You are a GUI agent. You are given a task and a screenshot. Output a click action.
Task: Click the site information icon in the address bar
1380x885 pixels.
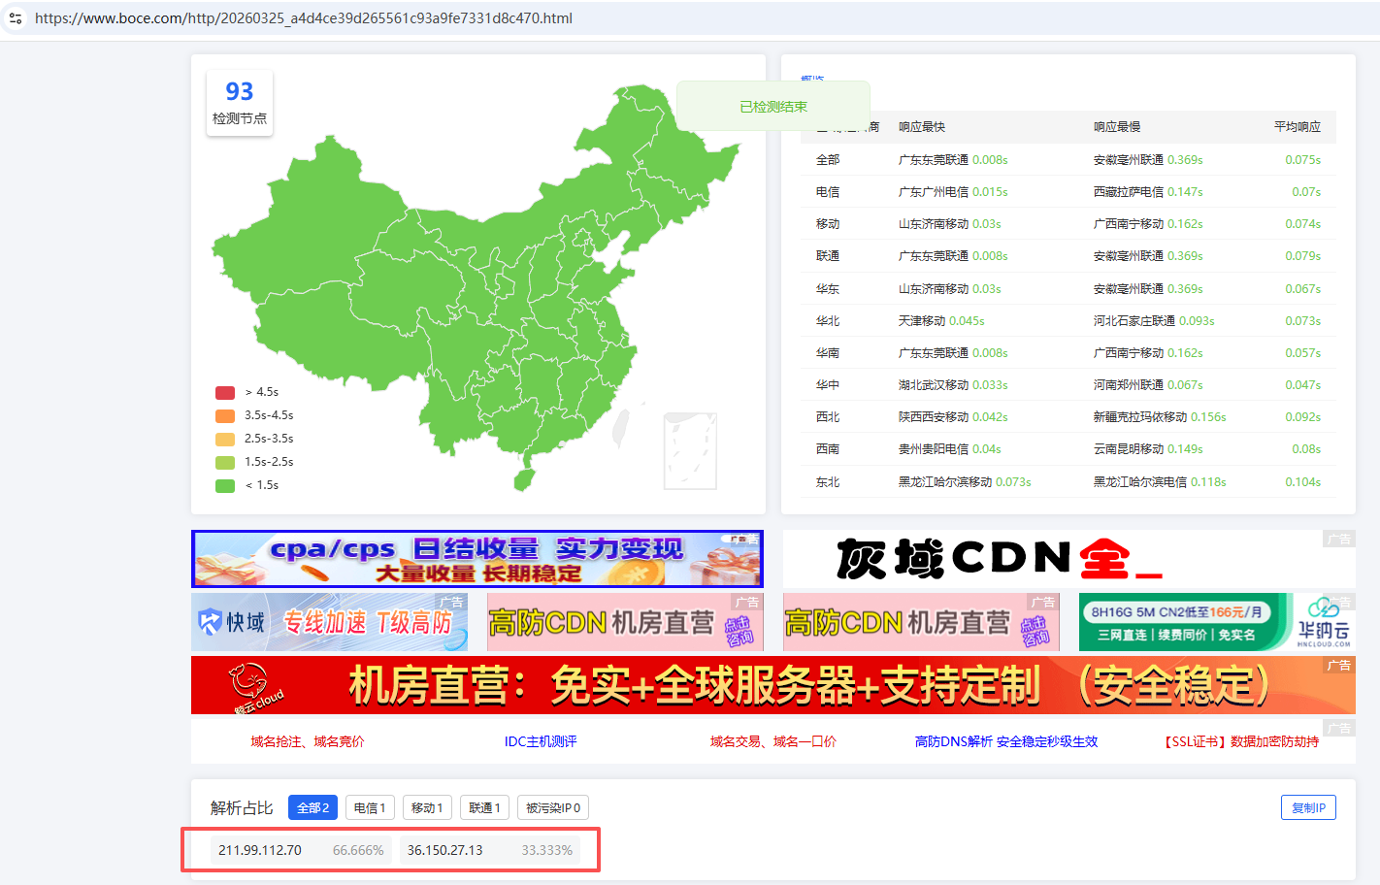coord(15,18)
